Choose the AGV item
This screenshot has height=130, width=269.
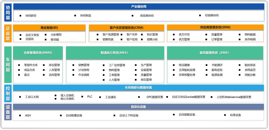click(x=28, y=115)
